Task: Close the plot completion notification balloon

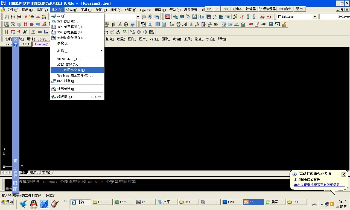Action: (343, 174)
